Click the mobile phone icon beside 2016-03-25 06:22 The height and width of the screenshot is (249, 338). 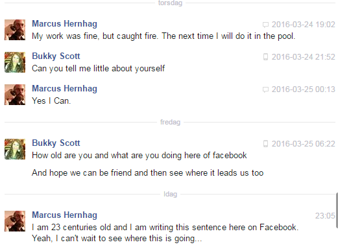click(265, 144)
